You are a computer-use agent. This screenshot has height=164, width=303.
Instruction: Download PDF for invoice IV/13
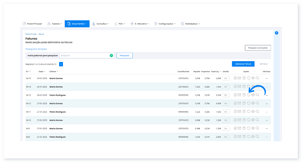coord(235,95)
